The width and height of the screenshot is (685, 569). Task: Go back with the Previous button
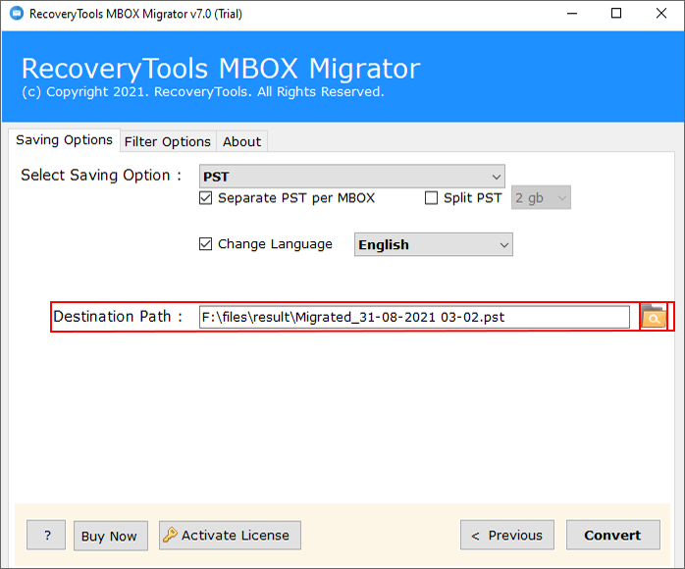(507, 535)
